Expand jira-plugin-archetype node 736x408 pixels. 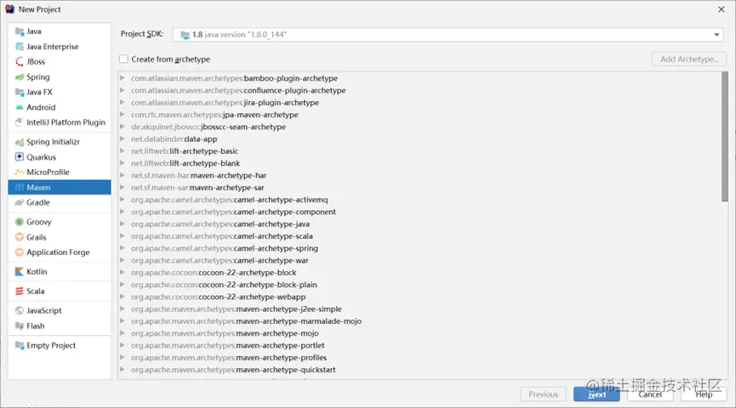click(x=122, y=102)
